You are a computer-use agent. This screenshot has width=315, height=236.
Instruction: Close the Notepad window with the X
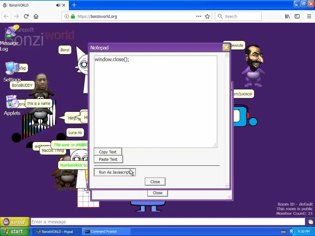click(x=226, y=47)
